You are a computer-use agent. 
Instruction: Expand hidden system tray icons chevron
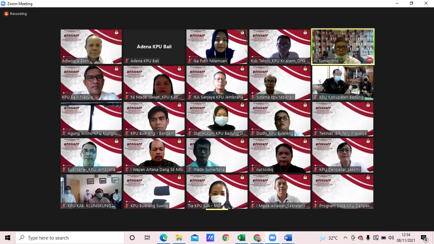(x=345, y=238)
